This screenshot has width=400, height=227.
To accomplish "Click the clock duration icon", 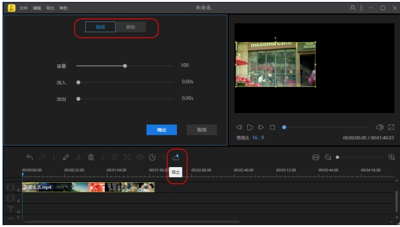I will (x=152, y=157).
